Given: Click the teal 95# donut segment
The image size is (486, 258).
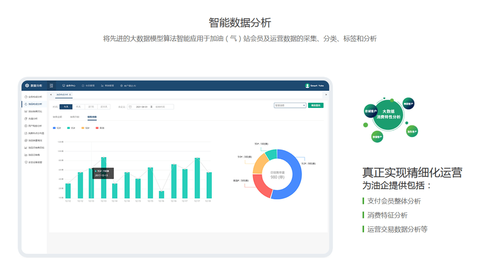Looking at the screenshot, I should pos(272,155).
